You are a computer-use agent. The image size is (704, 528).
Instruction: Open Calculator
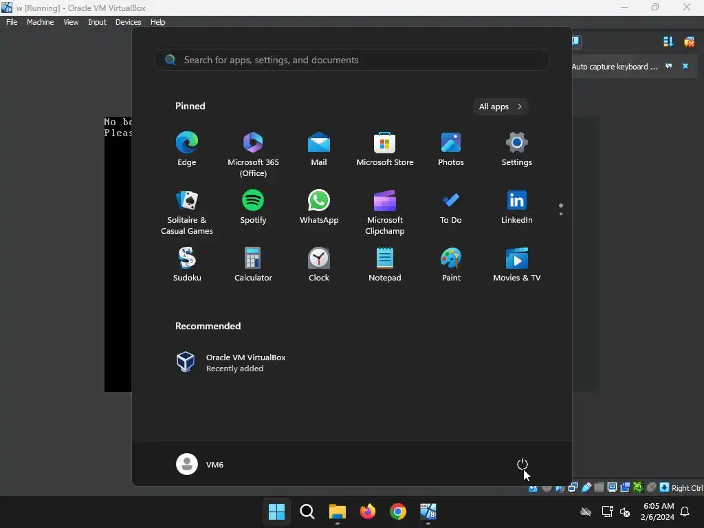point(253,265)
